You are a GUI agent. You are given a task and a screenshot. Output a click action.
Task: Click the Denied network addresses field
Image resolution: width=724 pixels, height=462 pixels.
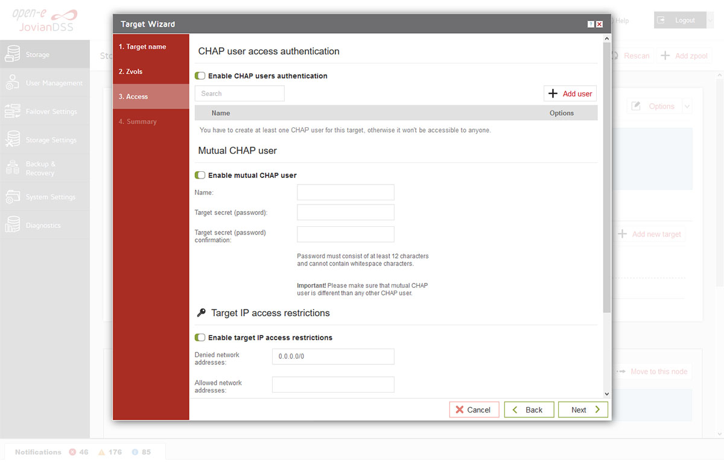[333, 356]
